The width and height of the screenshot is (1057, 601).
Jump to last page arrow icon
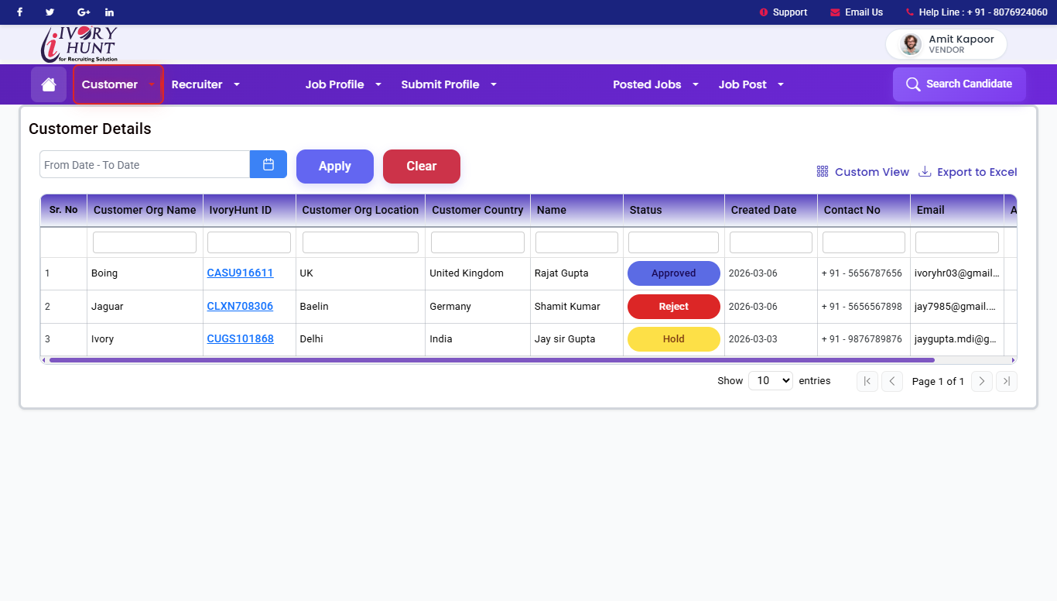coord(1006,381)
